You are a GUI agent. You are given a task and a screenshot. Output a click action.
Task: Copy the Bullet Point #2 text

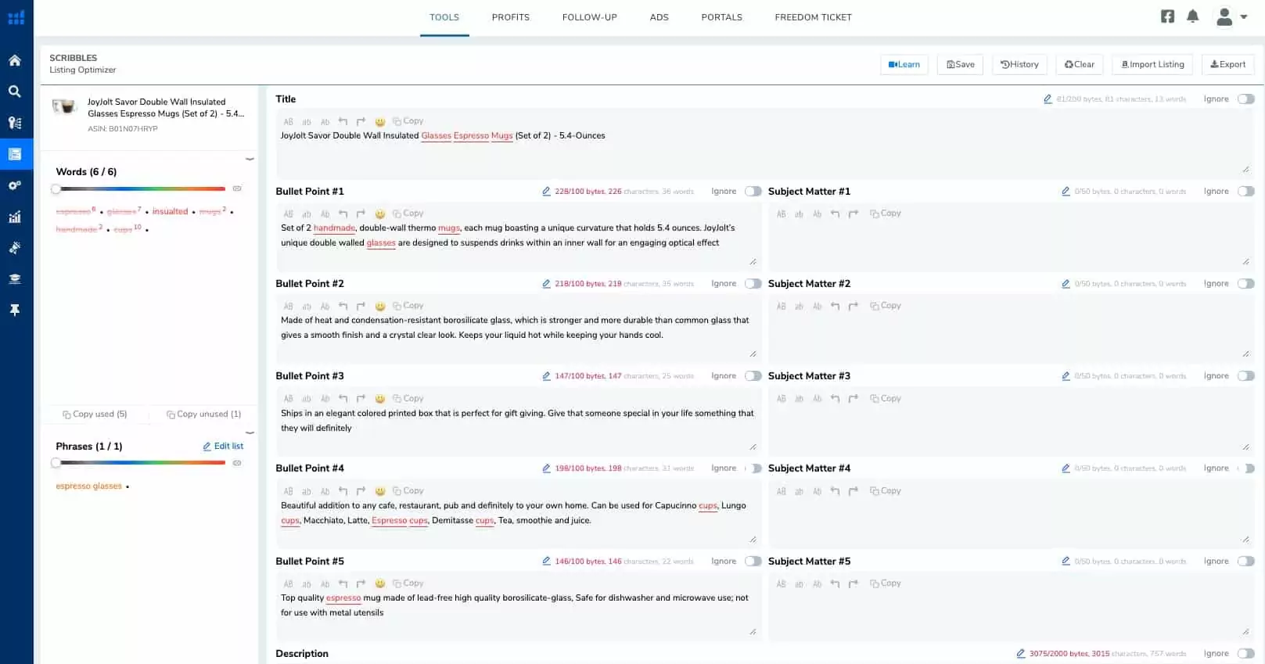[408, 306]
